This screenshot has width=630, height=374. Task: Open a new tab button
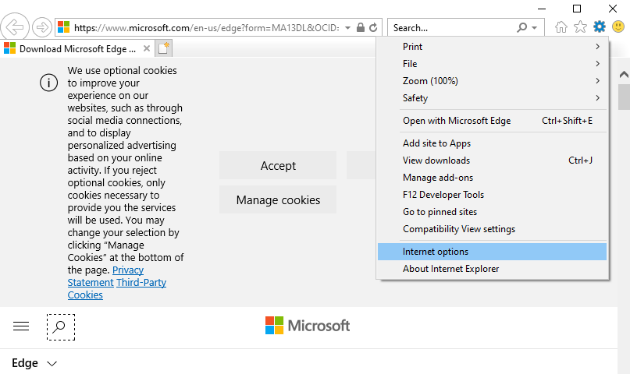tap(164, 48)
